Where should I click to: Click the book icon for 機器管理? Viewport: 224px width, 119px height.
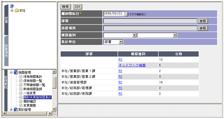click(16, 72)
